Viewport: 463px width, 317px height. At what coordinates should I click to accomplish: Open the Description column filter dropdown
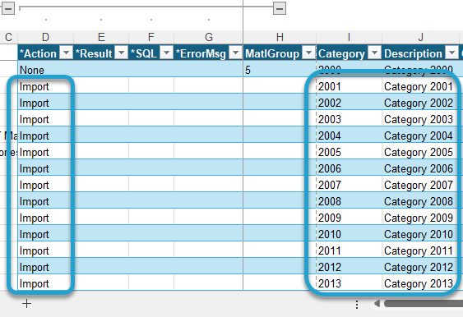click(451, 53)
